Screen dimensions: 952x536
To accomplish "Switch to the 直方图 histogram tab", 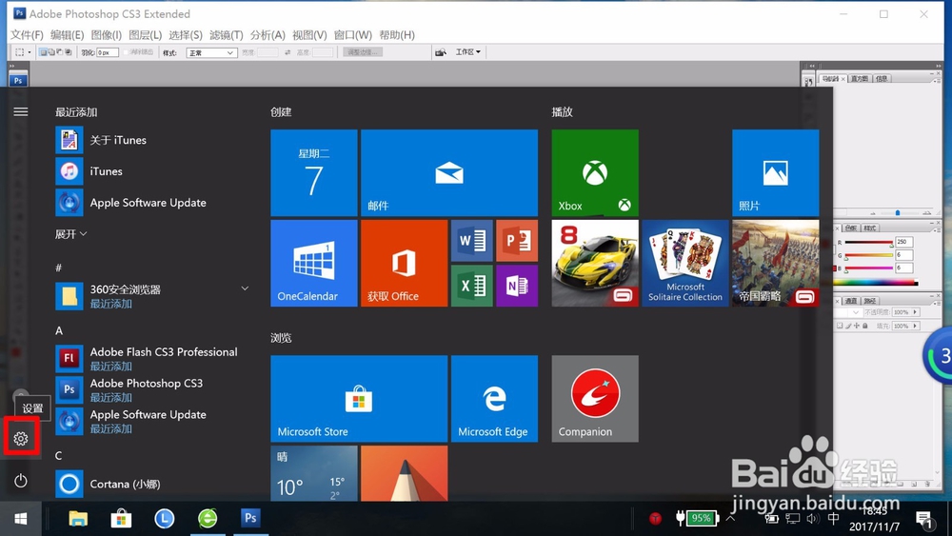I will 859,79.
